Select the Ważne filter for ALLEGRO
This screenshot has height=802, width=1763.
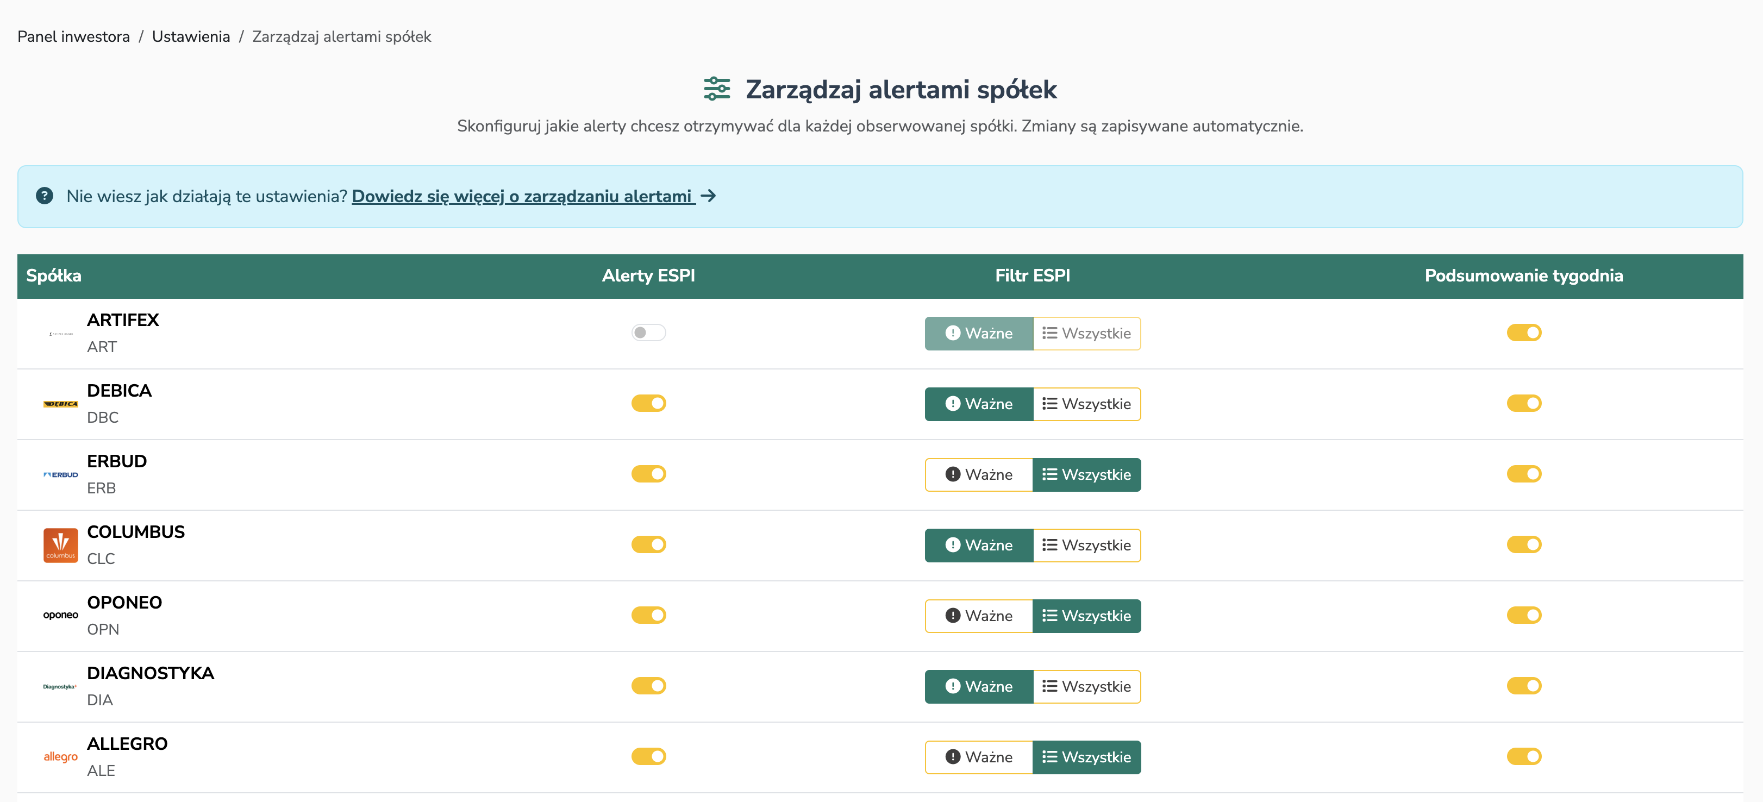[x=979, y=757]
